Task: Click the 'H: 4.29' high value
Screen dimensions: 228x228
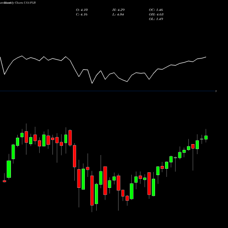Action: [119, 10]
